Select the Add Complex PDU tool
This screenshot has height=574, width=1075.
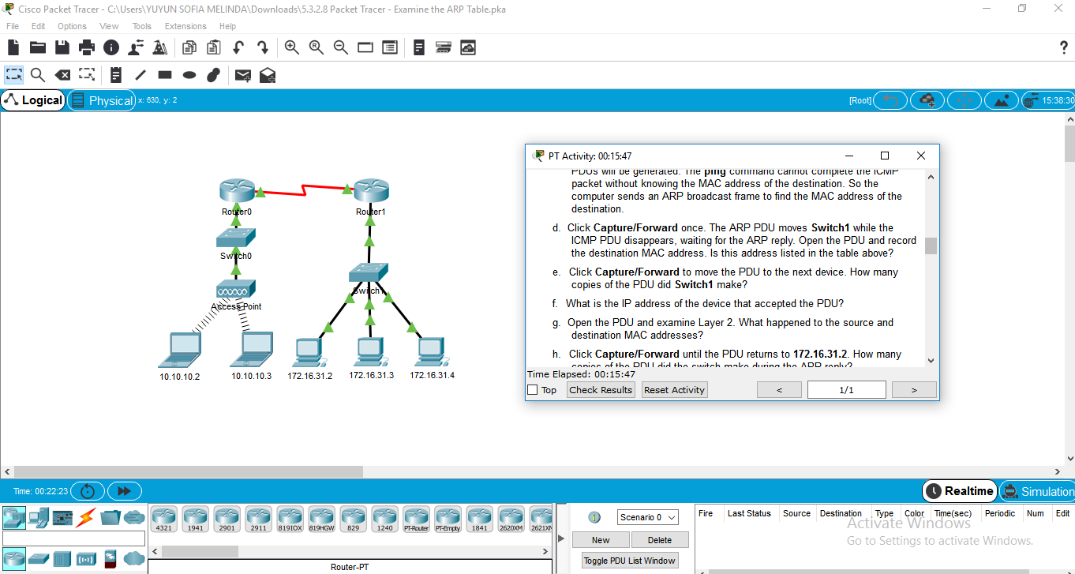(268, 75)
